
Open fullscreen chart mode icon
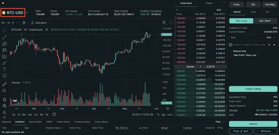(171, 23)
